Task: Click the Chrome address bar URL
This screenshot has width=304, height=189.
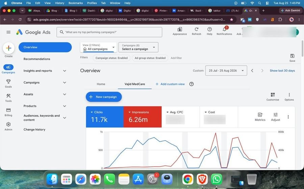Action: (x=129, y=20)
